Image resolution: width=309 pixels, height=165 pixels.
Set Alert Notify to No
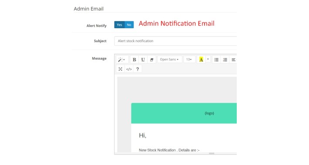point(129,25)
